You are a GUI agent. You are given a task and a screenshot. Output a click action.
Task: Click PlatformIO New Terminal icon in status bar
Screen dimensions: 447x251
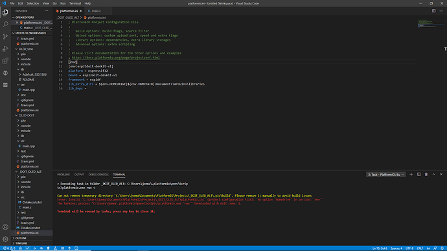click(76, 248)
